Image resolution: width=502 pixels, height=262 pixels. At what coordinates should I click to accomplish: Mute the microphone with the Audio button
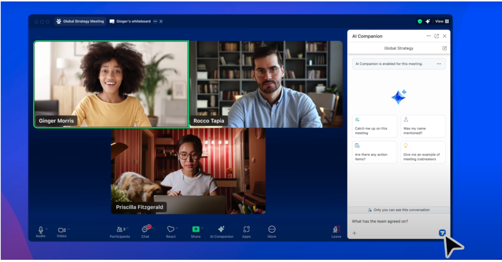[x=40, y=232]
